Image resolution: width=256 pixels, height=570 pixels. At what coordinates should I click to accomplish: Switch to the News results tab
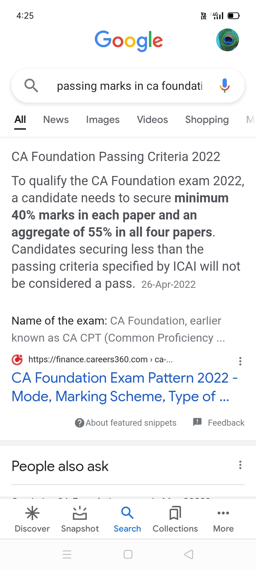pyautogui.click(x=56, y=120)
